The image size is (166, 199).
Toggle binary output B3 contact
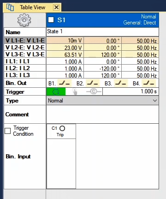click(x=121, y=83)
